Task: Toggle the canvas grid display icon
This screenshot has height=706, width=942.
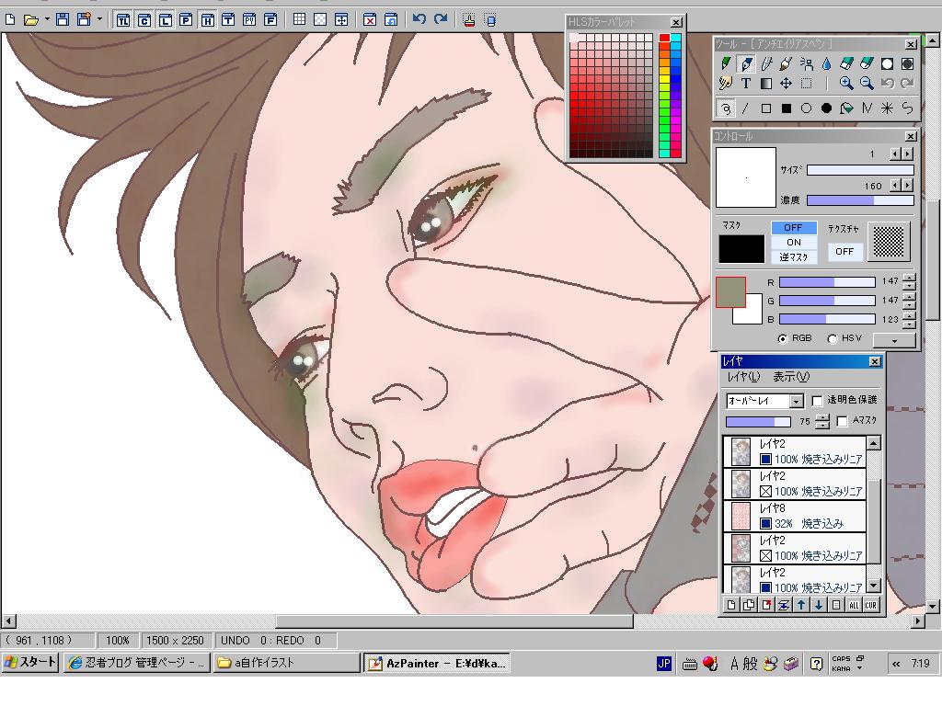Action: click(x=299, y=20)
